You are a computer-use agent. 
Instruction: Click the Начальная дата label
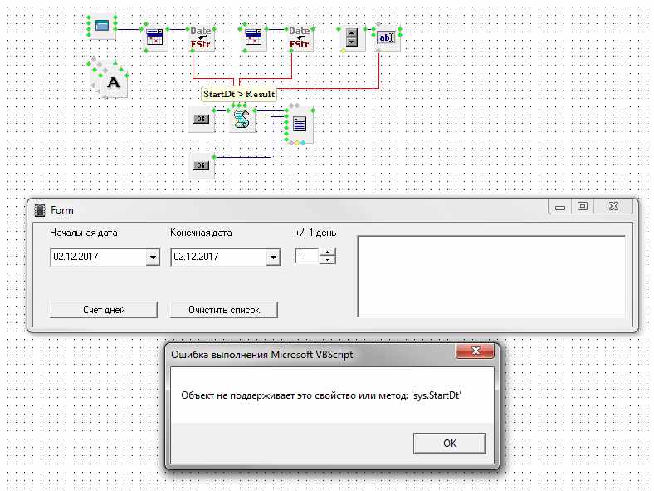pos(84,233)
